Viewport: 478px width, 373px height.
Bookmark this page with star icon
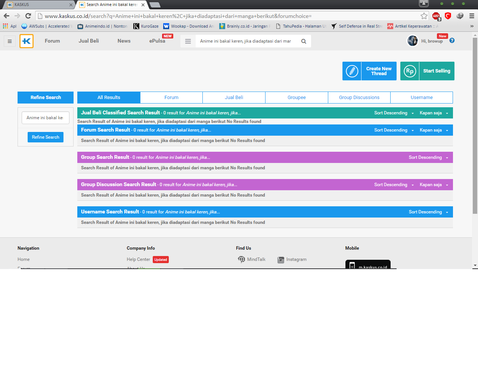pos(424,16)
